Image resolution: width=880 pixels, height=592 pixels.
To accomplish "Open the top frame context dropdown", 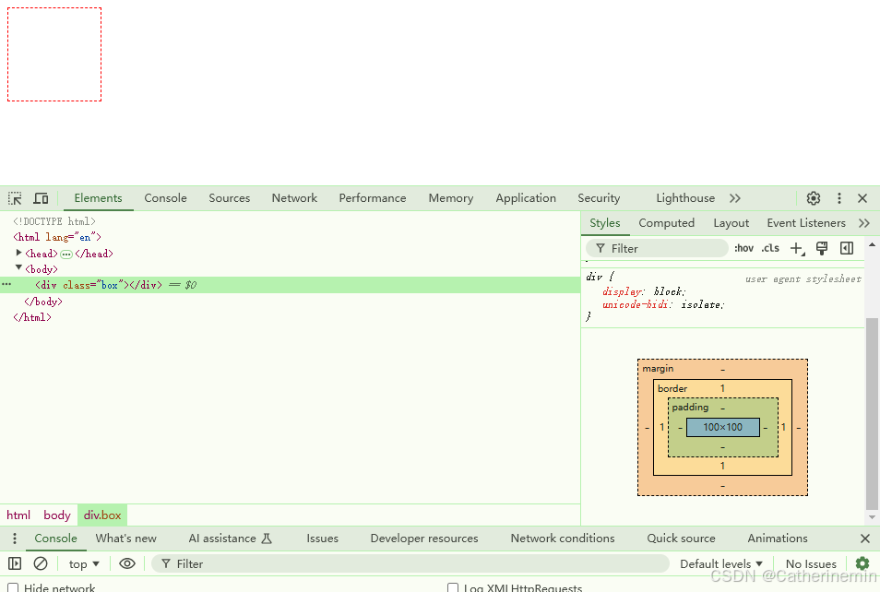I will (83, 563).
